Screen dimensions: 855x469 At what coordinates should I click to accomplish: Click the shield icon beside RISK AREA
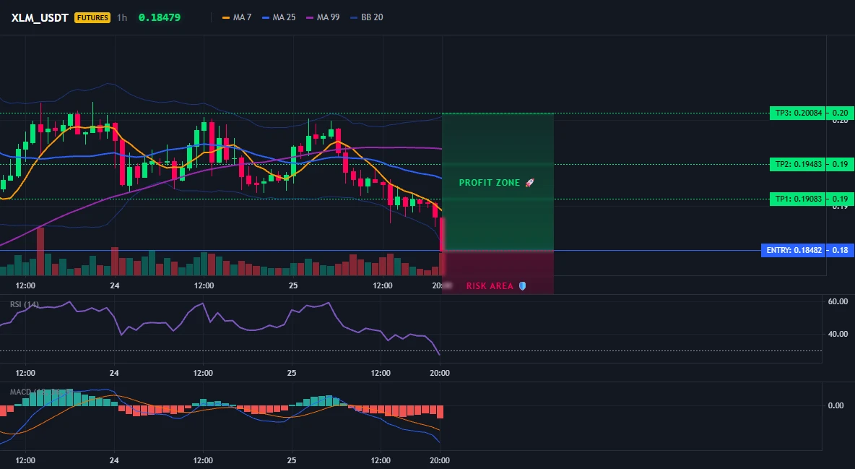pyautogui.click(x=522, y=286)
